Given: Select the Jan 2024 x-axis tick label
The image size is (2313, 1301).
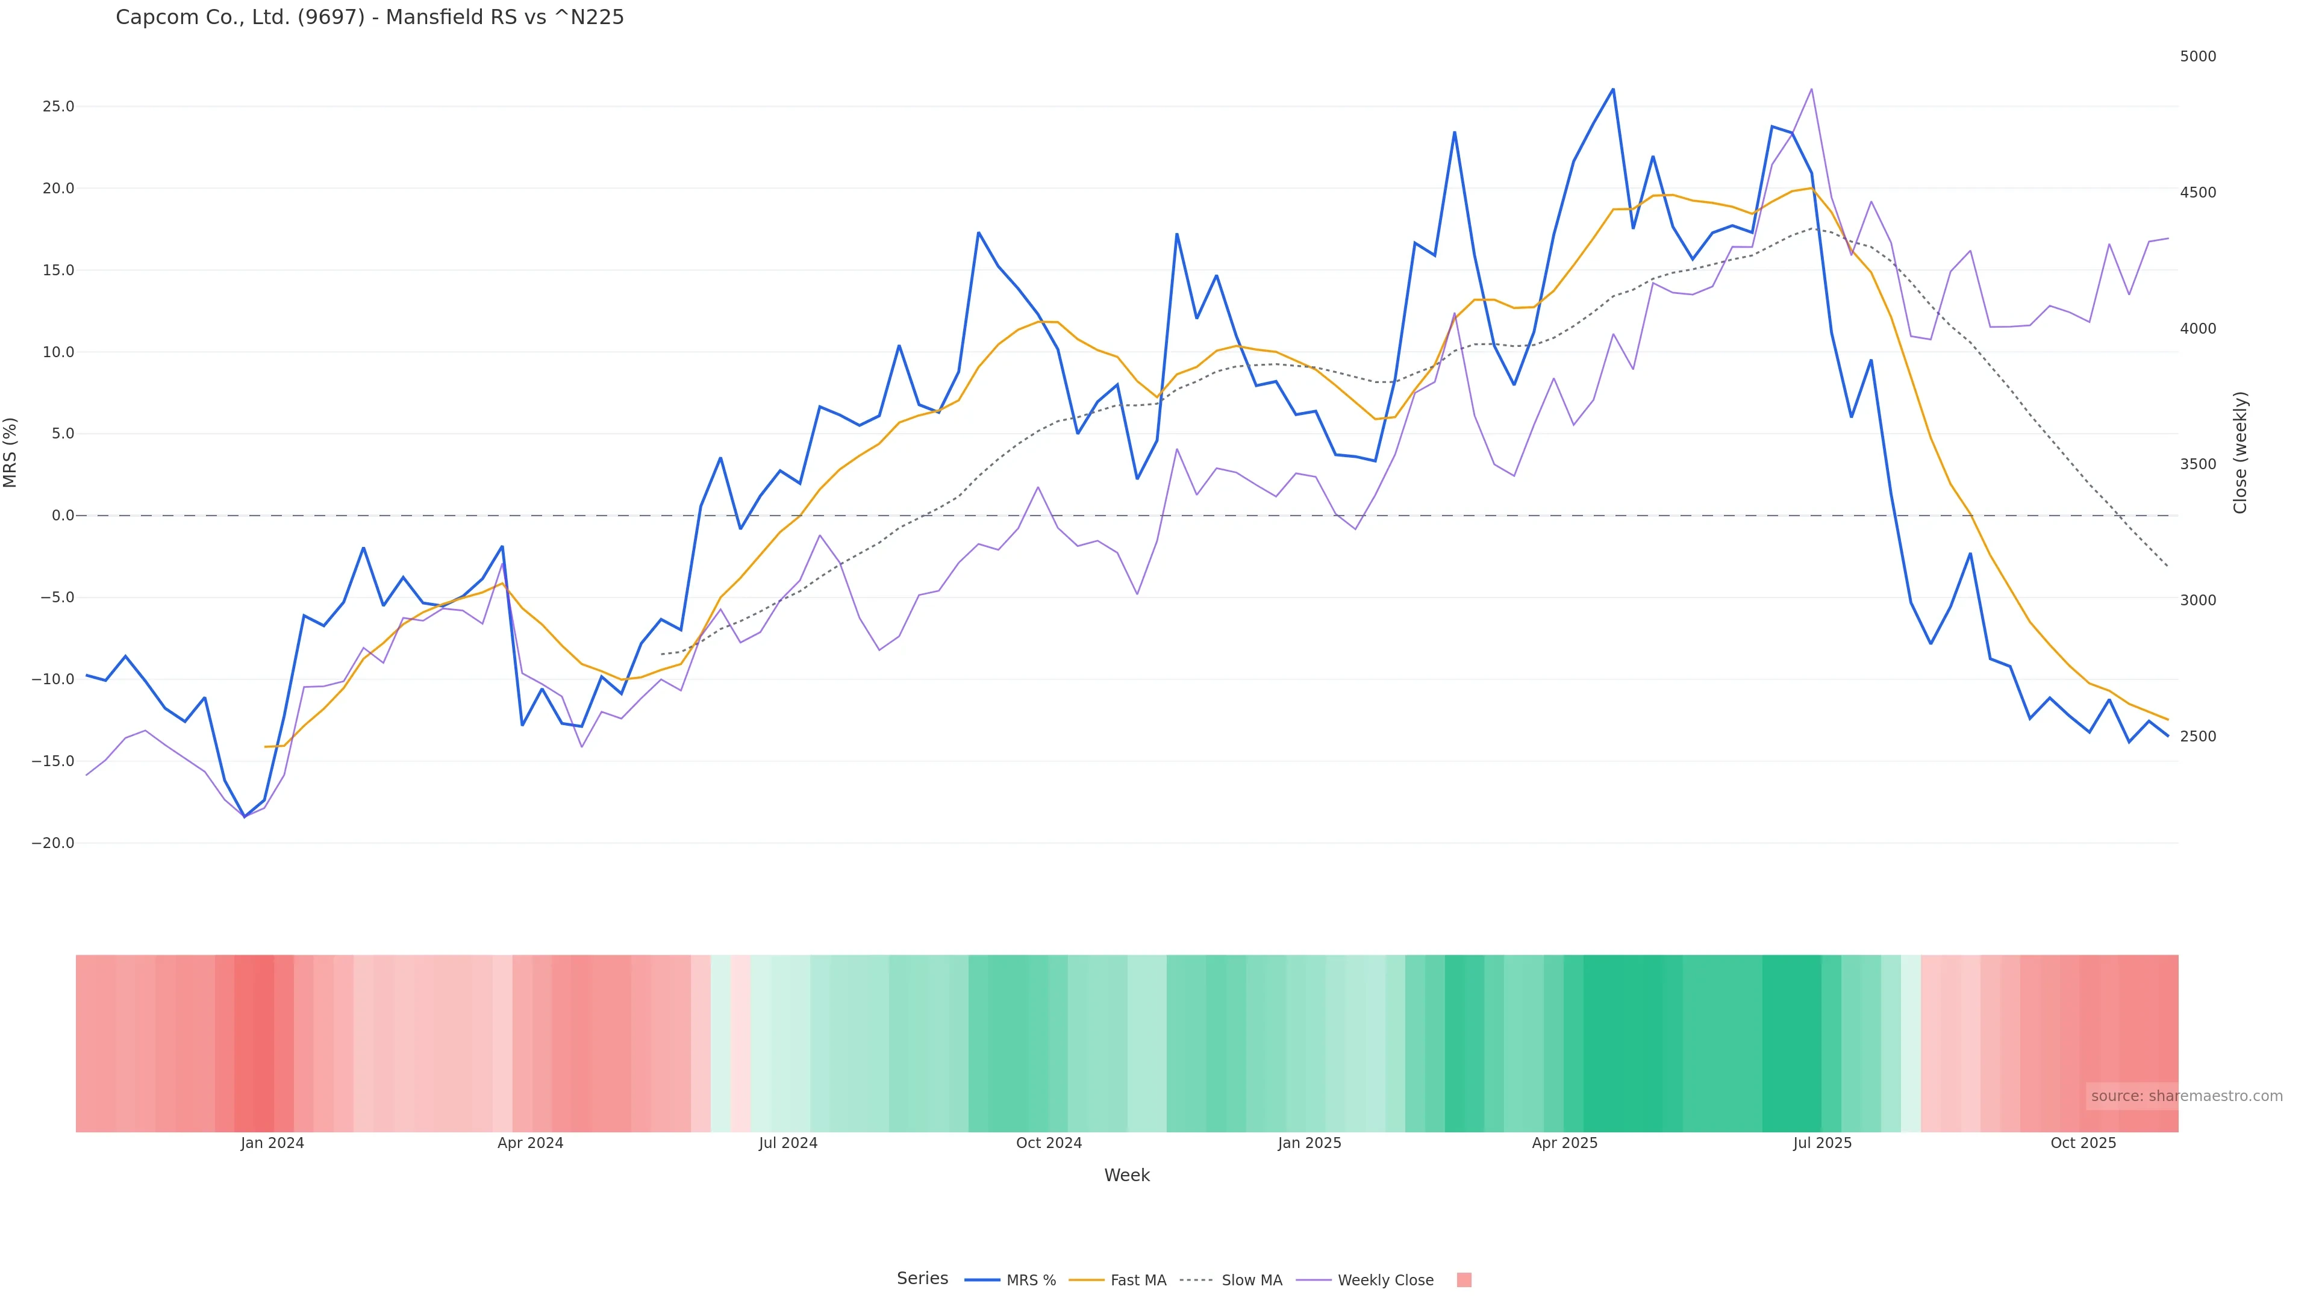Looking at the screenshot, I should (x=272, y=1143).
